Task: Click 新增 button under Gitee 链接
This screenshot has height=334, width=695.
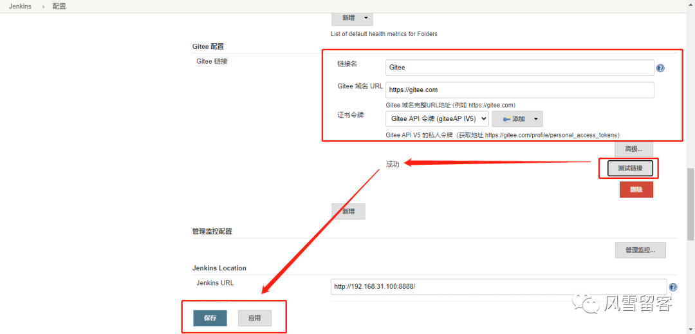Action: (348, 211)
